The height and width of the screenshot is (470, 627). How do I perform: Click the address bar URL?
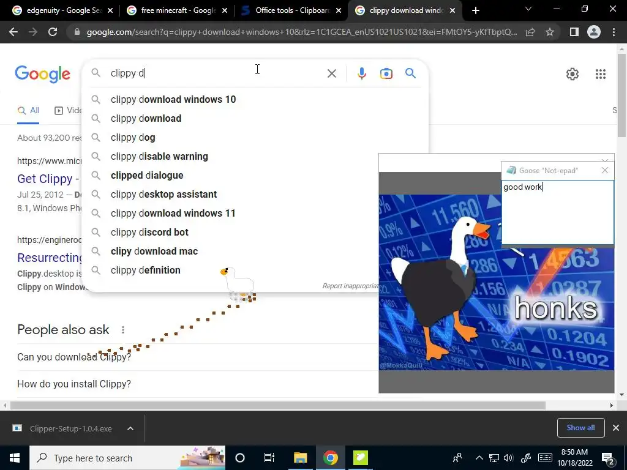coord(302,32)
